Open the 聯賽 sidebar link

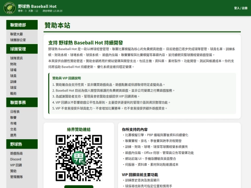[13, 117]
